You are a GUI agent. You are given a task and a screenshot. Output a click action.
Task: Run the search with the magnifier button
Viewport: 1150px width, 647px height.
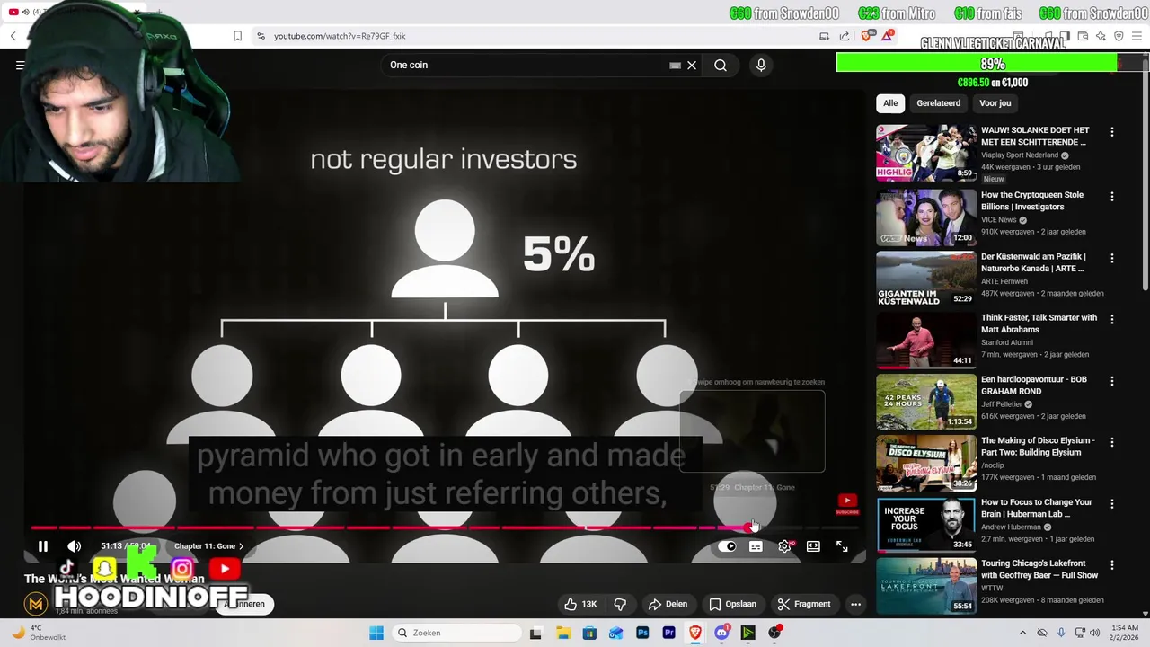tap(721, 65)
